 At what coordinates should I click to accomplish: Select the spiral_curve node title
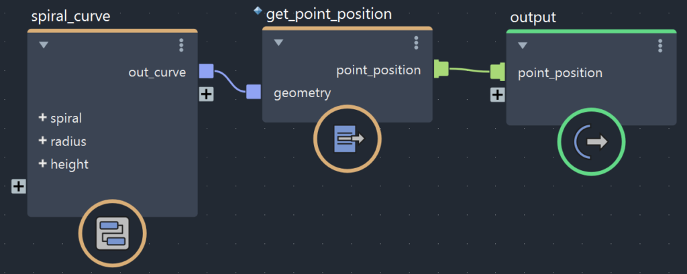70,17
